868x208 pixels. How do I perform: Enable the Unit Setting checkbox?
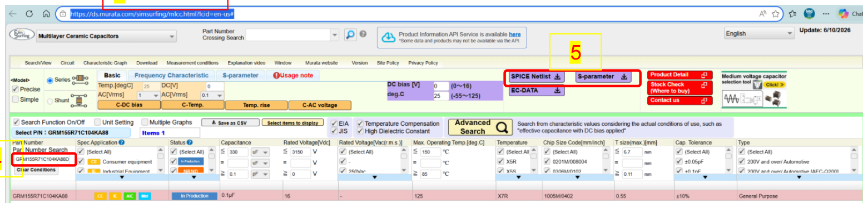click(98, 122)
